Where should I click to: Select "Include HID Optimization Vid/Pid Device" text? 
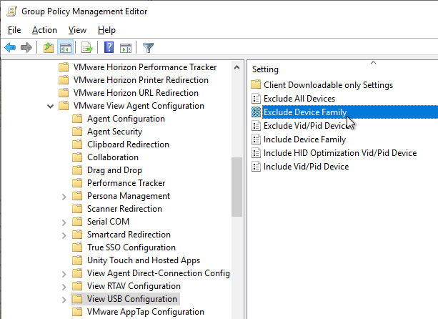point(340,152)
